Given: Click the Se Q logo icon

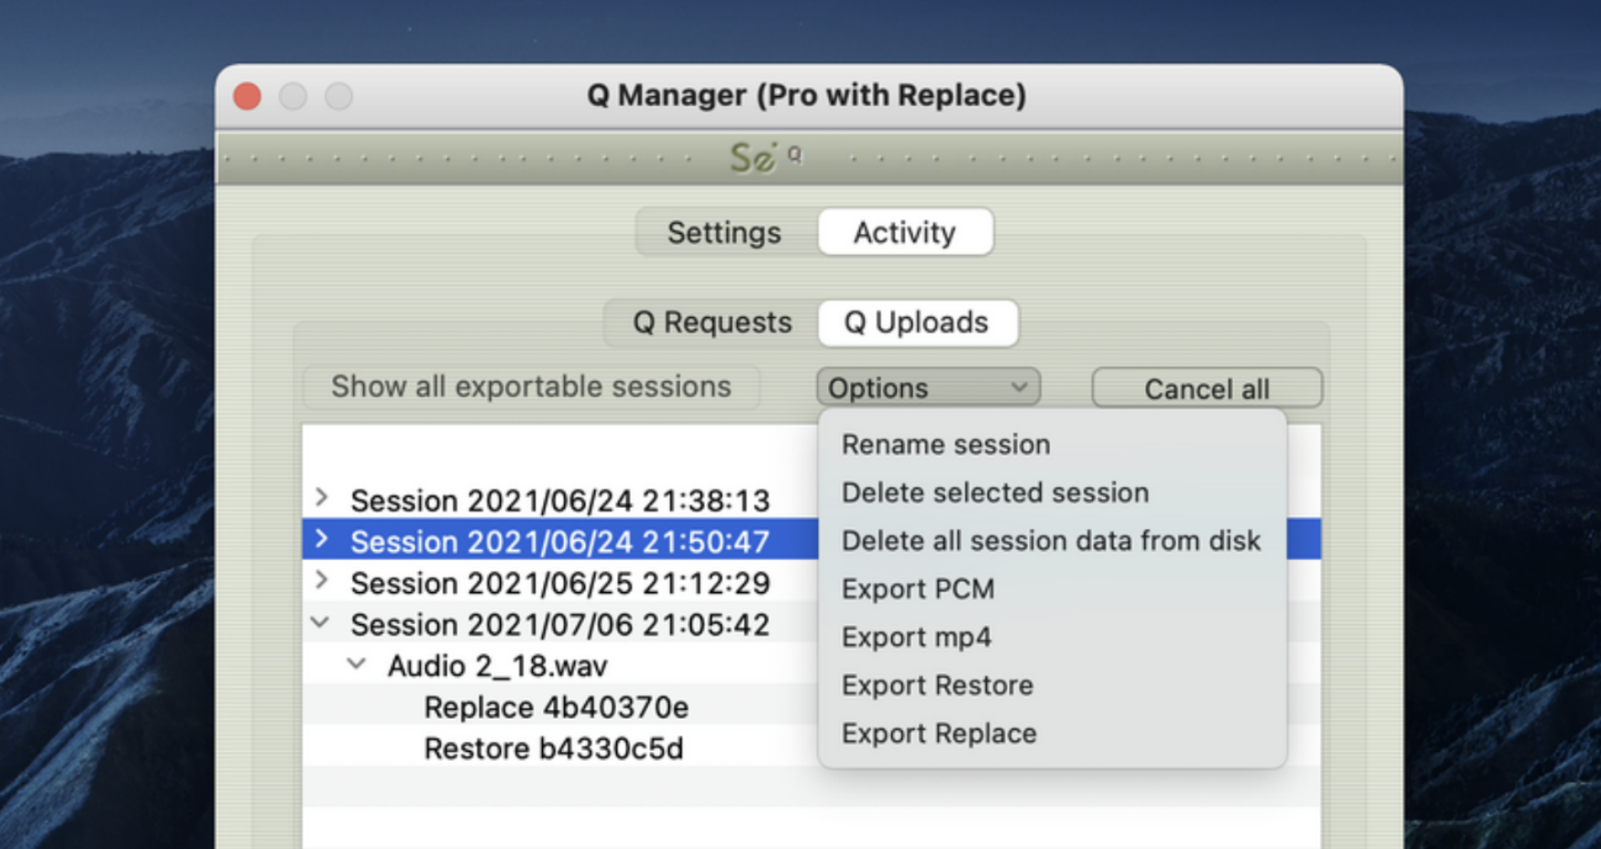Looking at the screenshot, I should tap(766, 158).
